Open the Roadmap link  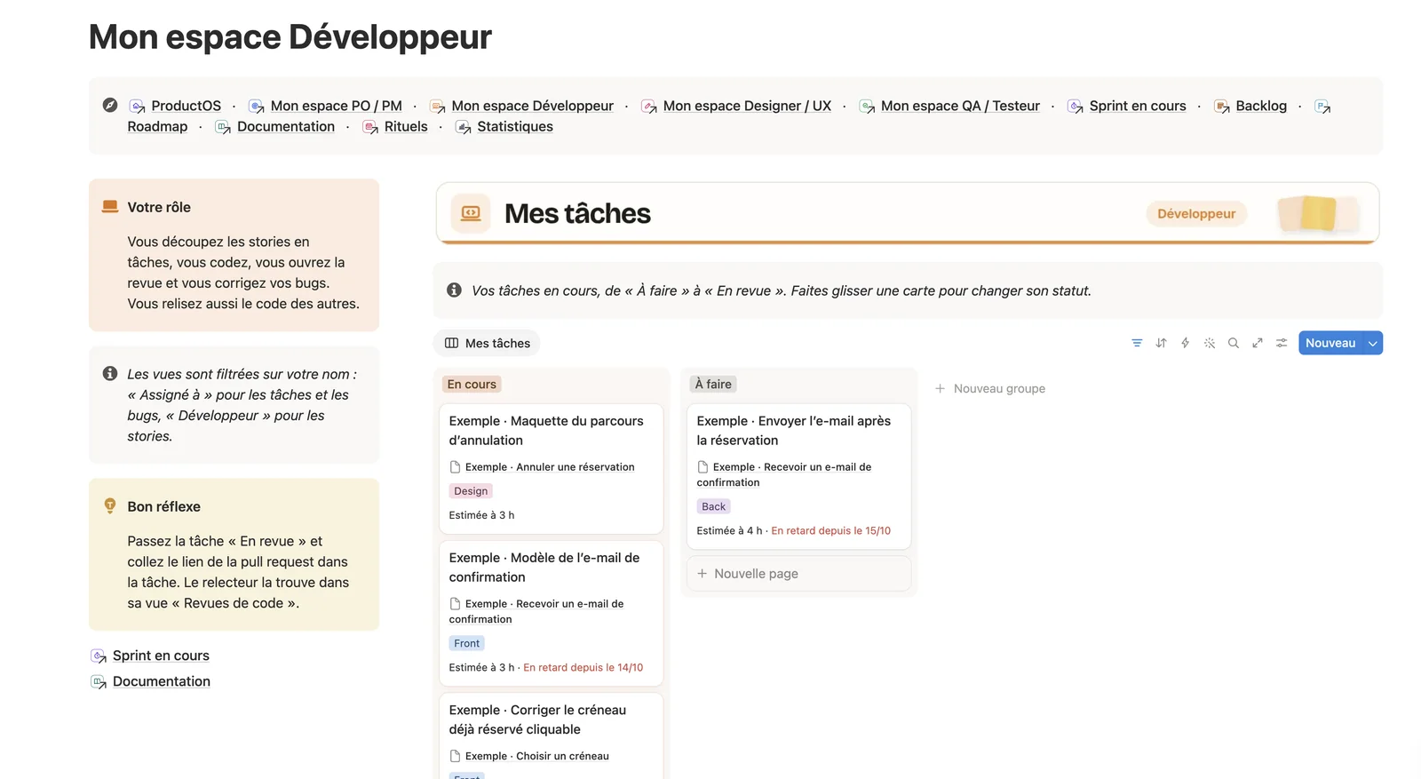157,126
